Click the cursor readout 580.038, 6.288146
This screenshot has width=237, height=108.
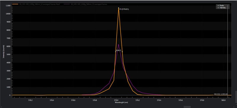(x=221, y=94)
